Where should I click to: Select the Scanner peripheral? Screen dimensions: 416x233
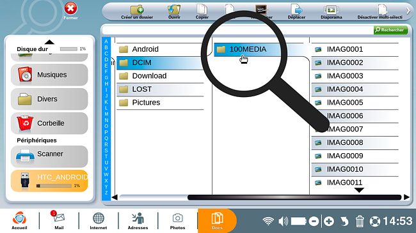(49, 156)
